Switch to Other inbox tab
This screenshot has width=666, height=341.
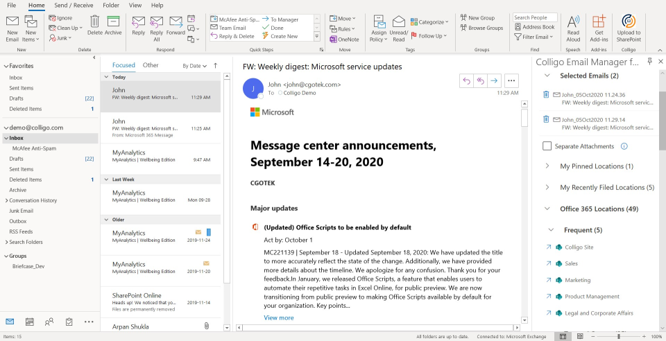151,65
